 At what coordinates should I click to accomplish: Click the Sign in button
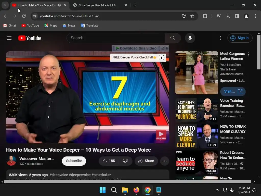(x=240, y=38)
